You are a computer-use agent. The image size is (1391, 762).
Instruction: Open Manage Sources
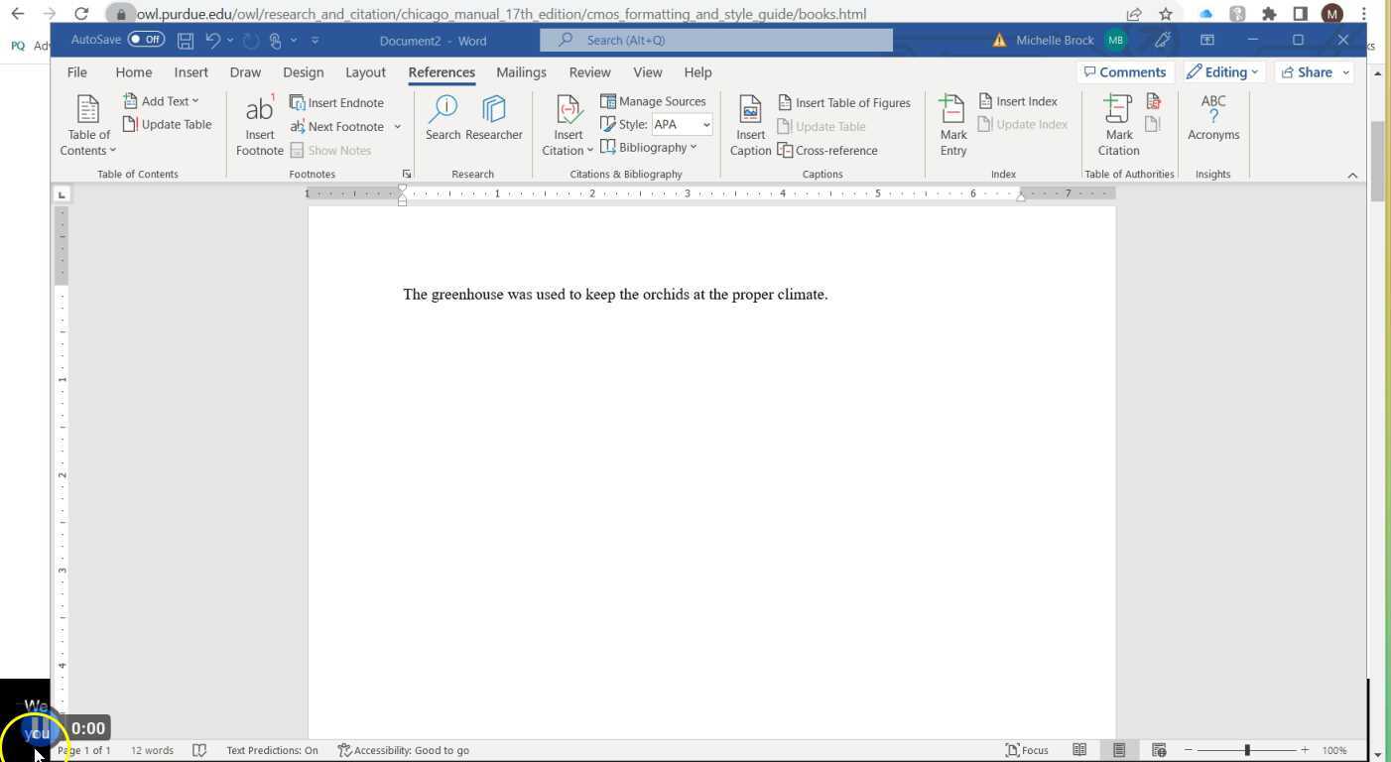point(654,101)
